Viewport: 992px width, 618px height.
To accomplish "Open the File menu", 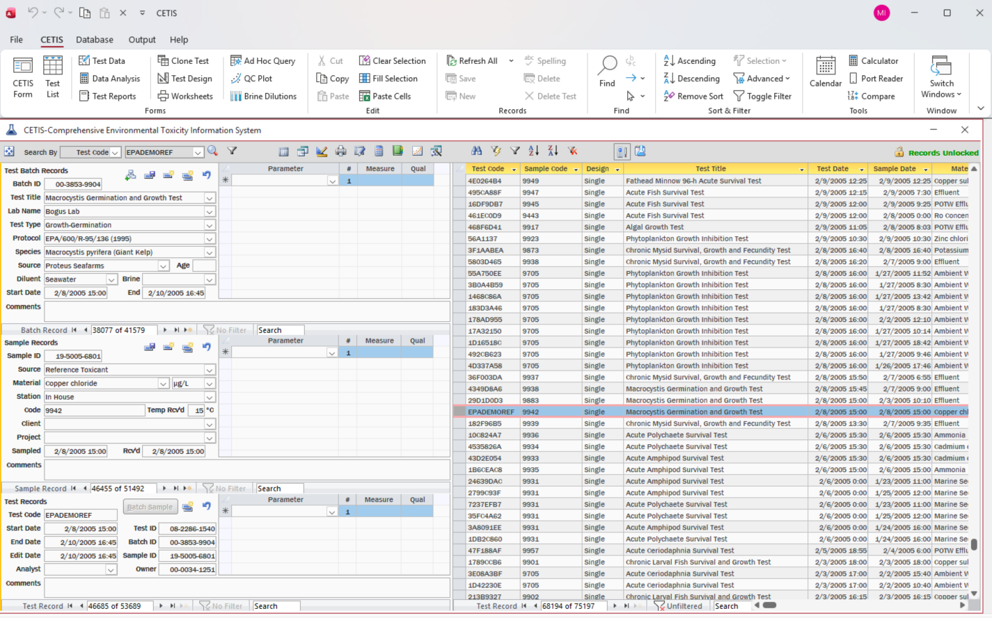I will 16,40.
